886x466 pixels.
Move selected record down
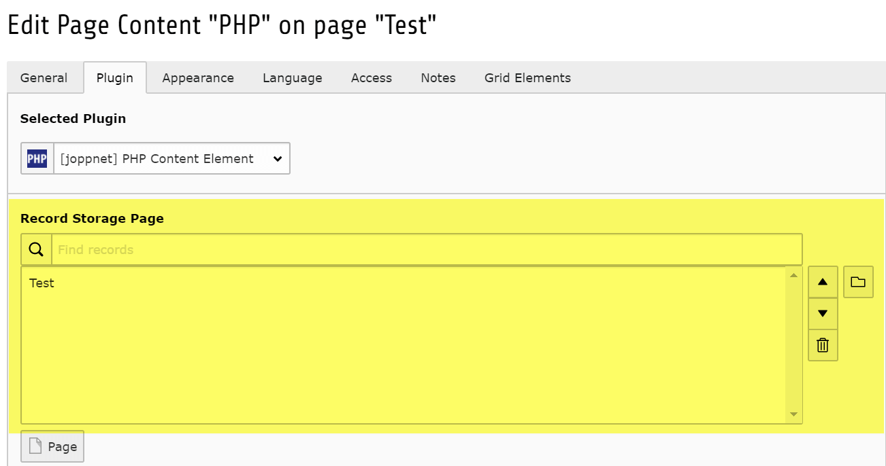[x=823, y=314]
